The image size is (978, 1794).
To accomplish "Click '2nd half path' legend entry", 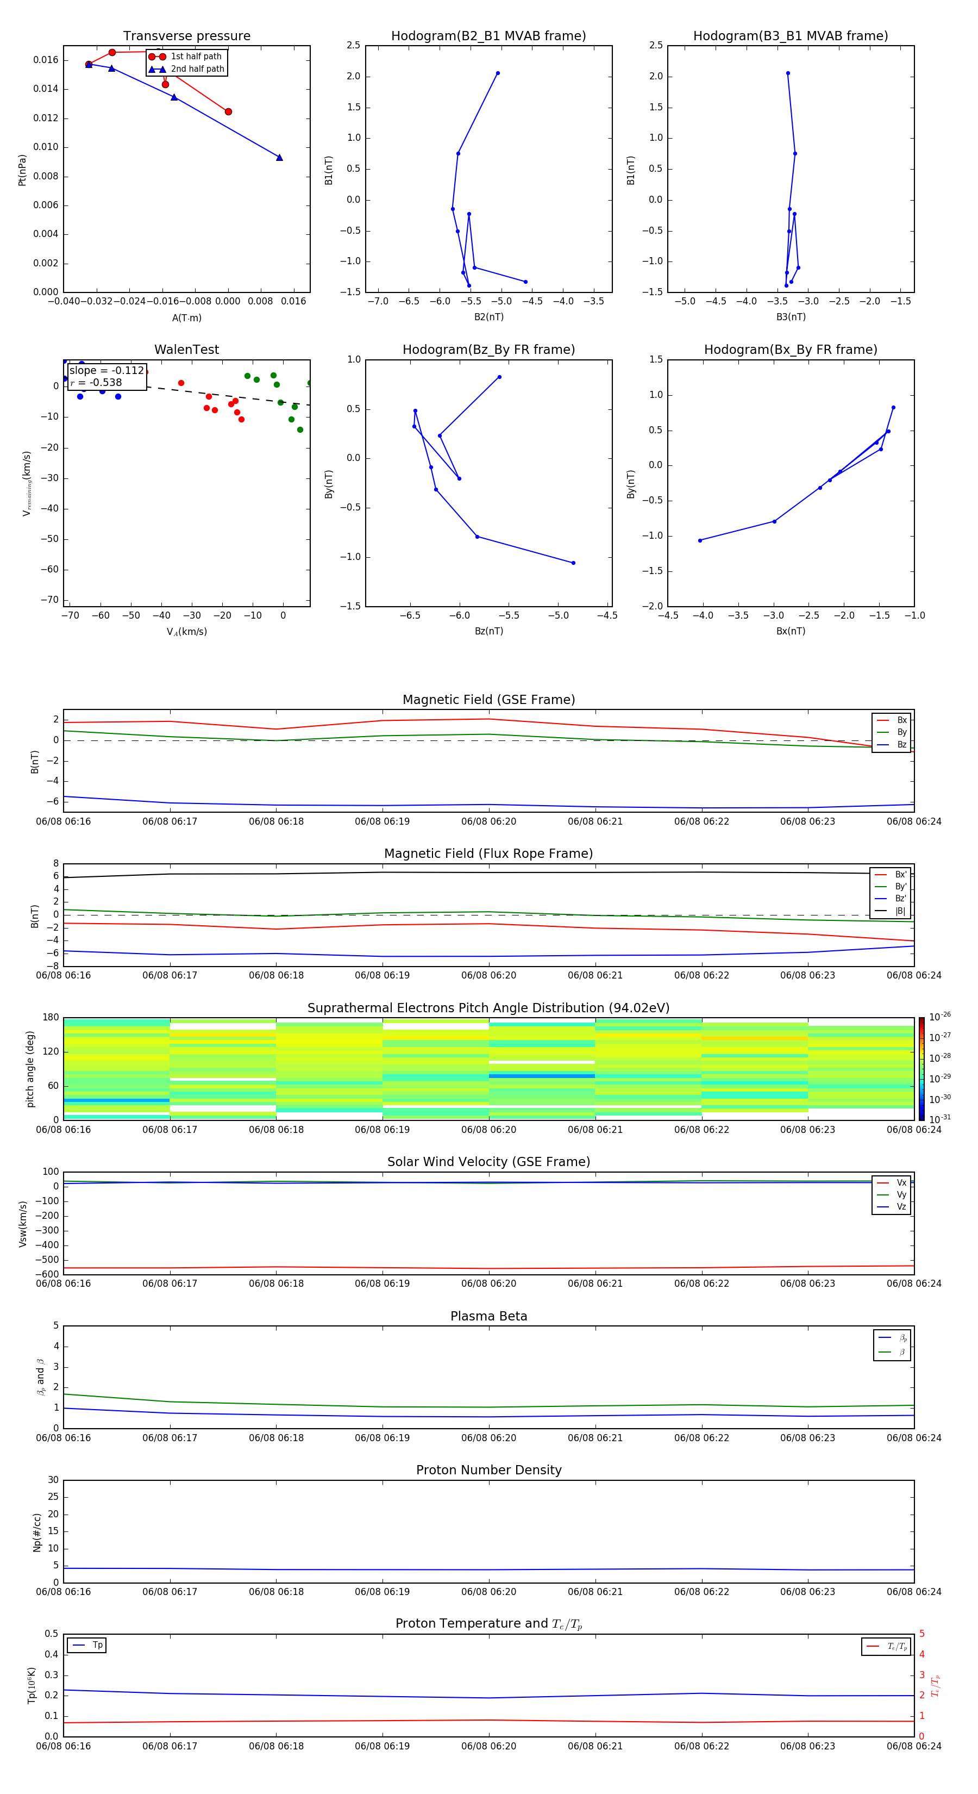I will pyautogui.click(x=186, y=69).
